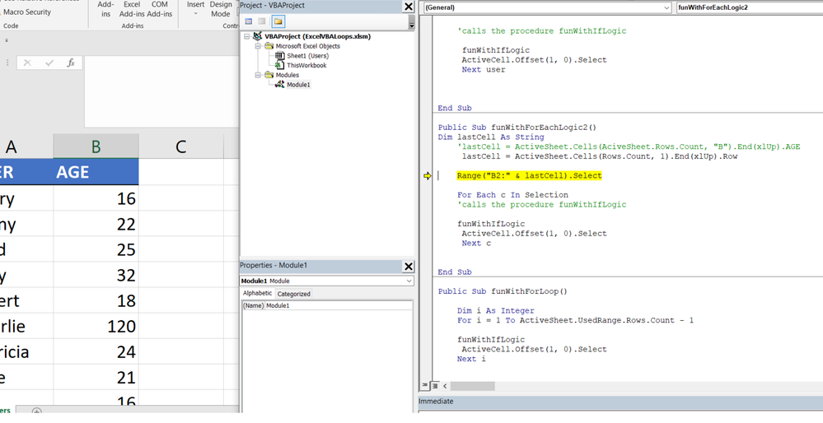Close the Project - VBAProject pane
Viewport: 823px width, 423px height.
[409, 7]
